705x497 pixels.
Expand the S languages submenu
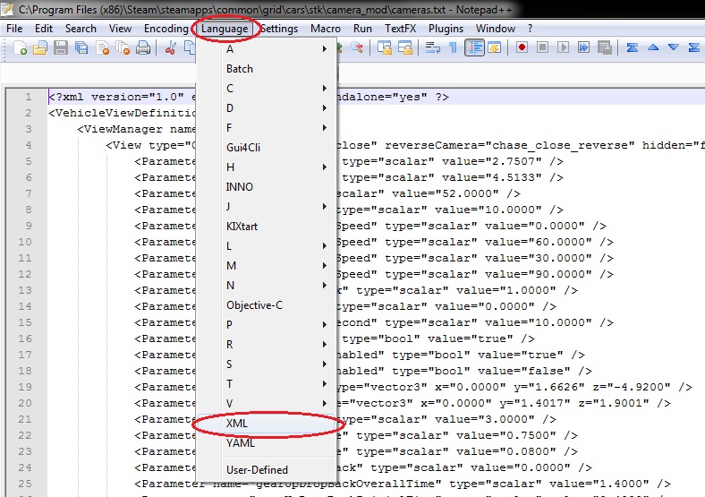pyautogui.click(x=268, y=364)
